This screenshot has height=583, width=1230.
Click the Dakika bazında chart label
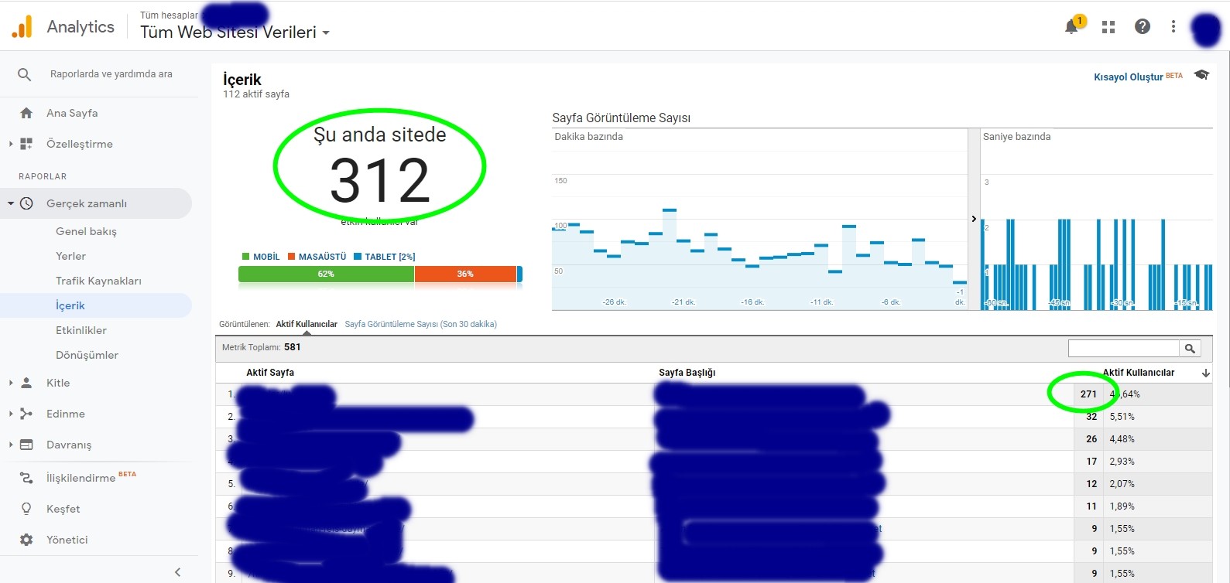[588, 137]
